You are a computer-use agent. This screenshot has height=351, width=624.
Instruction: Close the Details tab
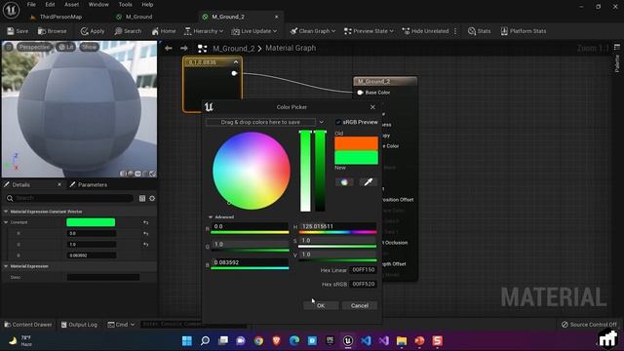[59, 184]
